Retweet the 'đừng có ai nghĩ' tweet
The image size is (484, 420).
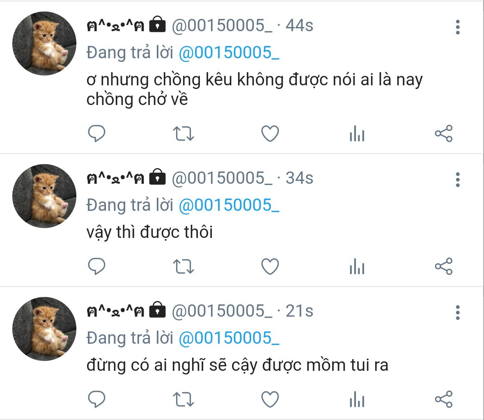[184, 399]
